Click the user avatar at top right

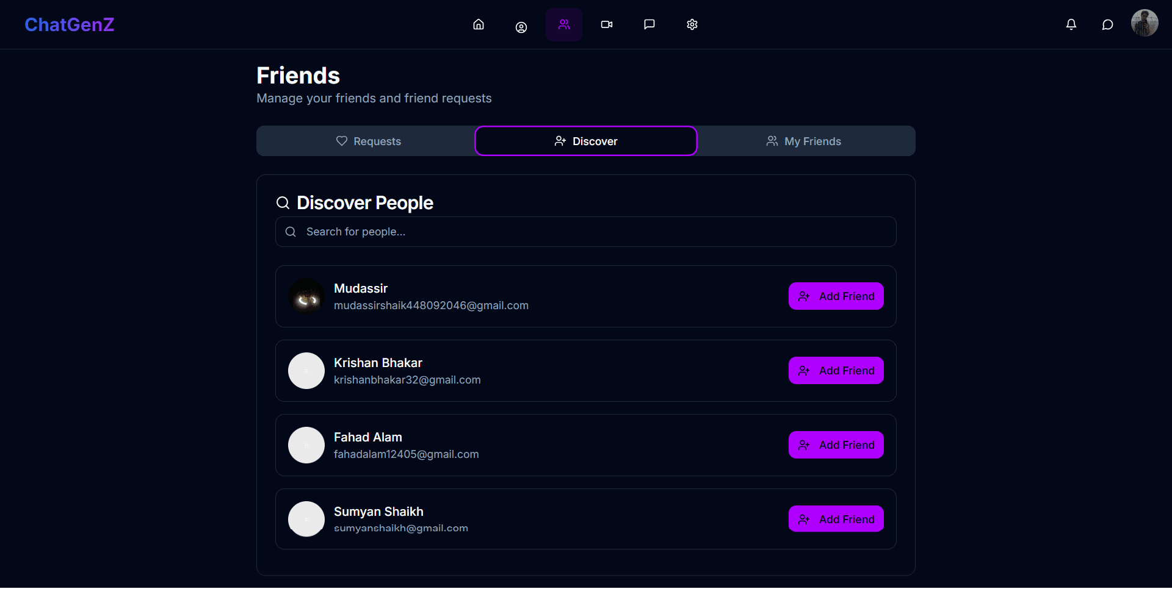tap(1145, 23)
